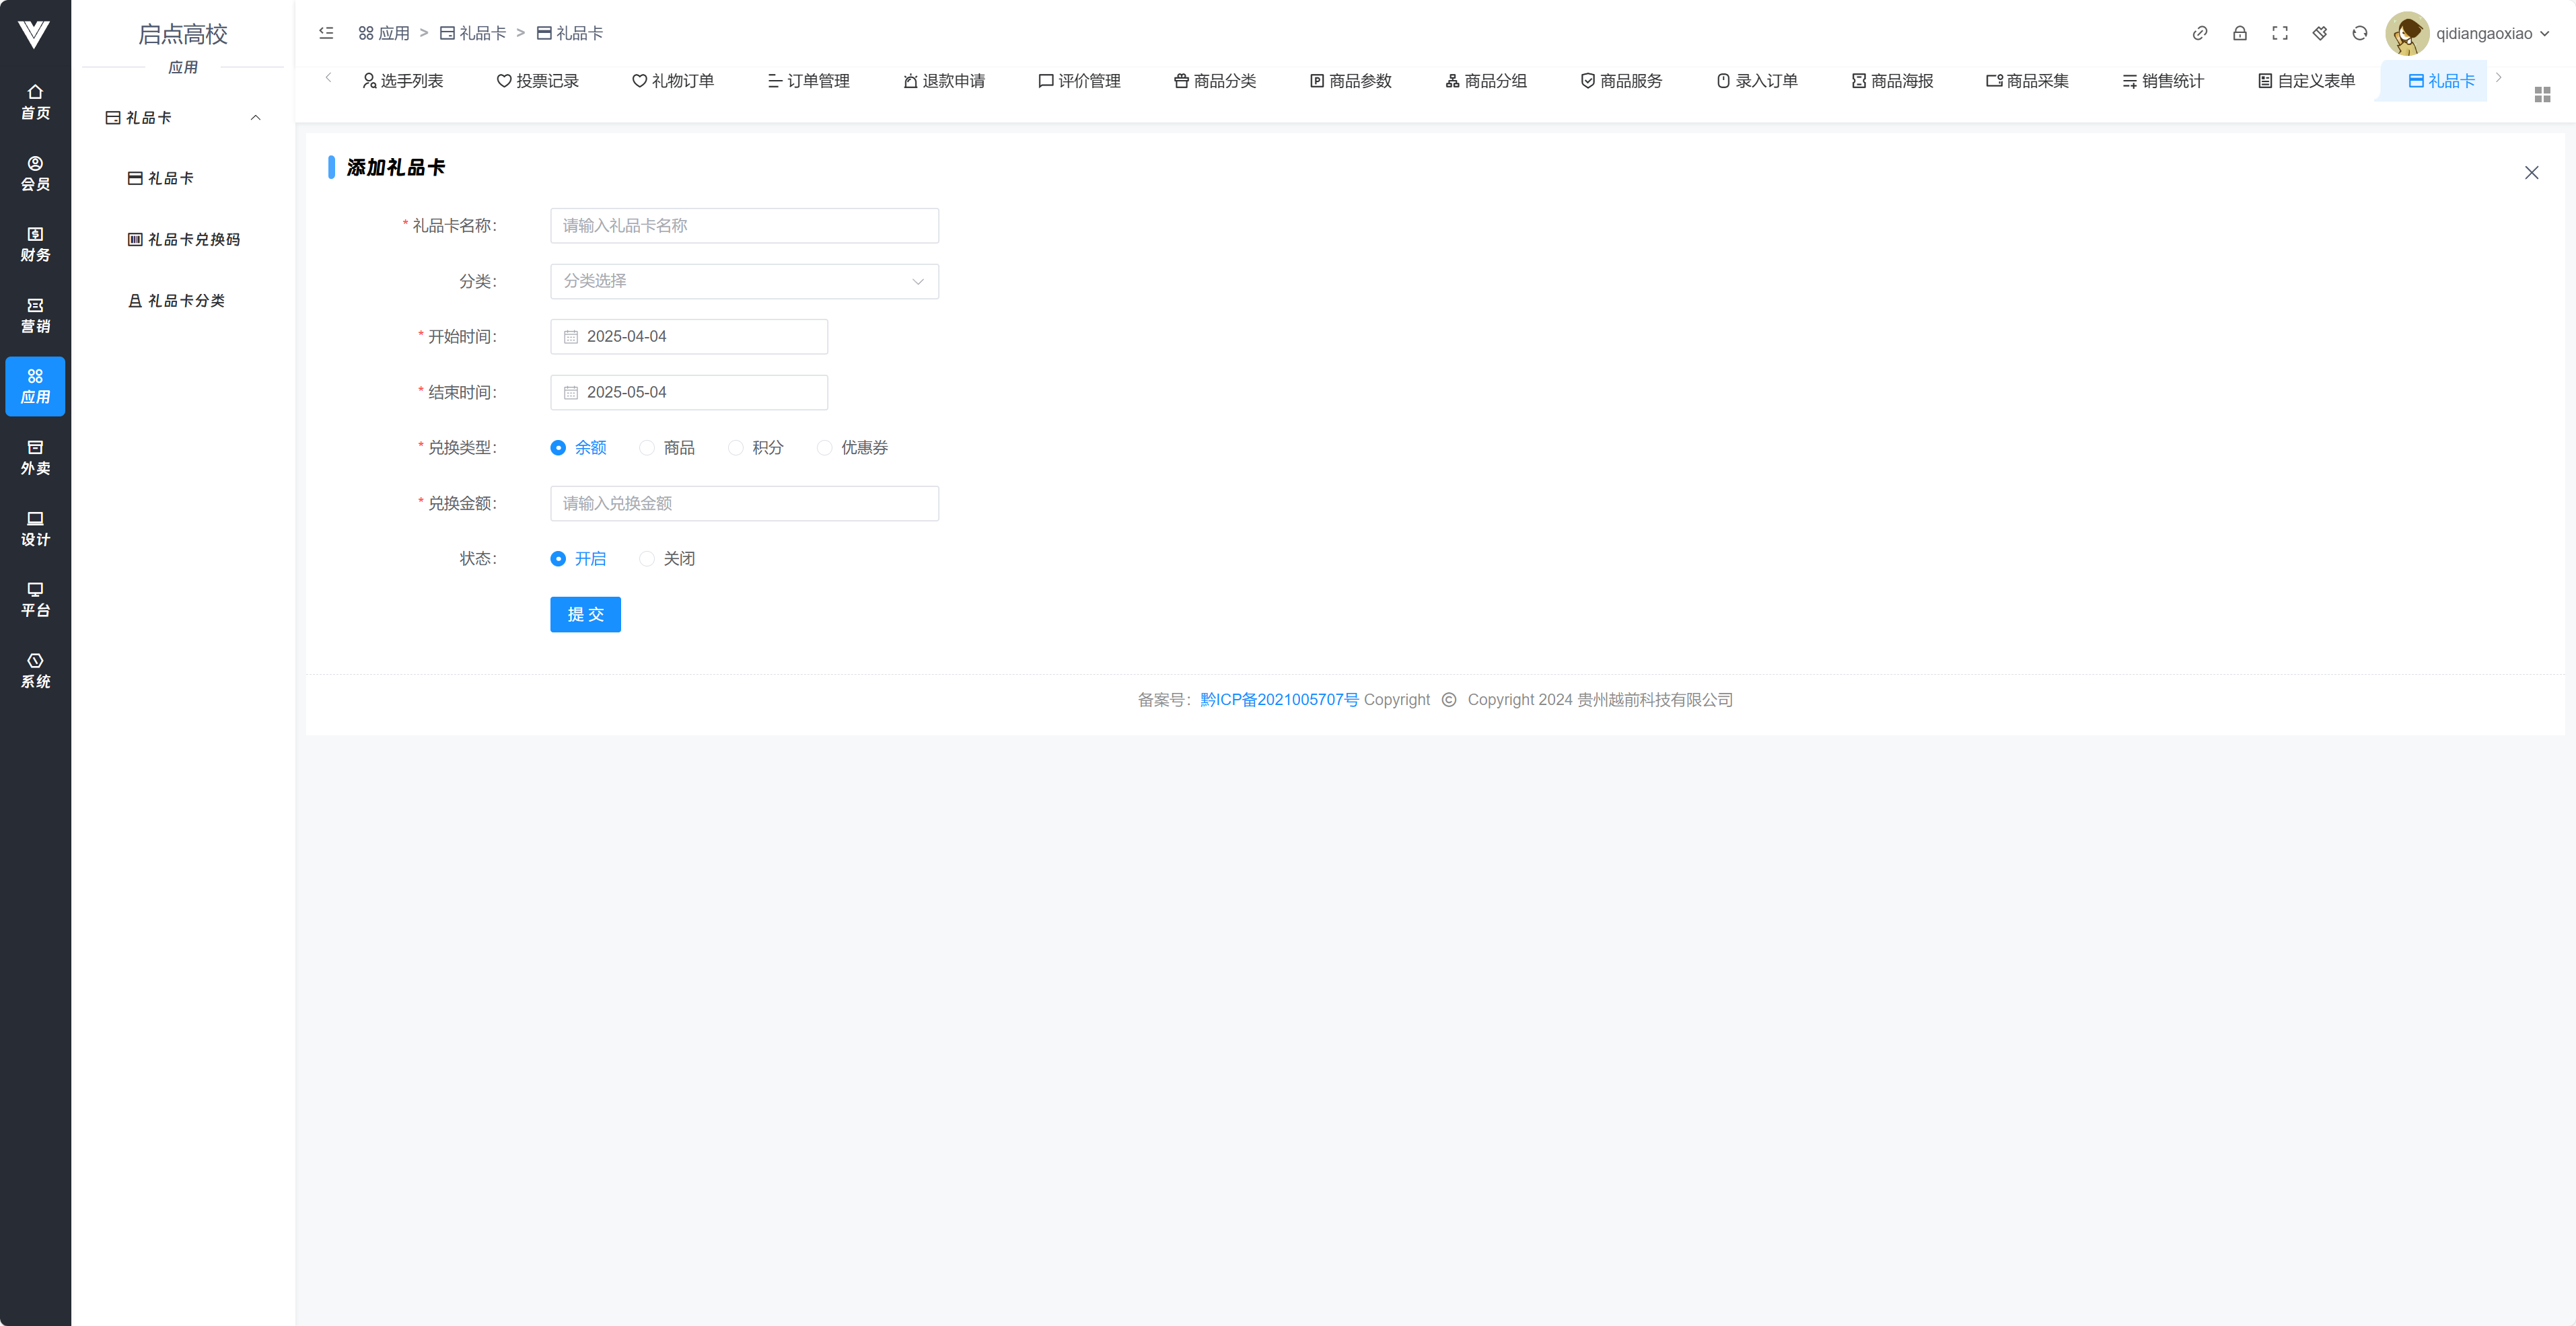The width and height of the screenshot is (2576, 1326).
Task: Open 财务 section in left sidebar
Action: click(x=35, y=244)
